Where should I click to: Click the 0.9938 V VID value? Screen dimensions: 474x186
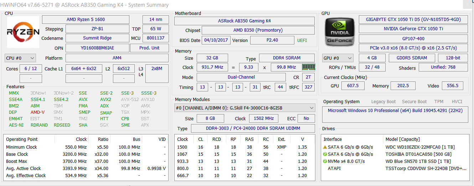point(157,168)
